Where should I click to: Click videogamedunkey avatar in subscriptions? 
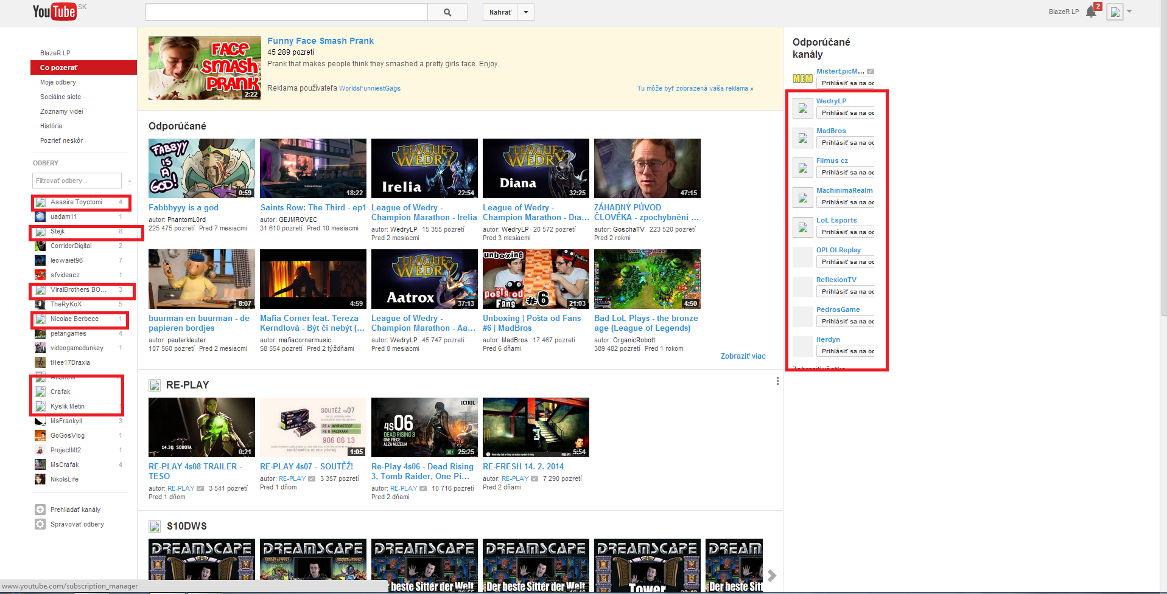tap(40, 348)
